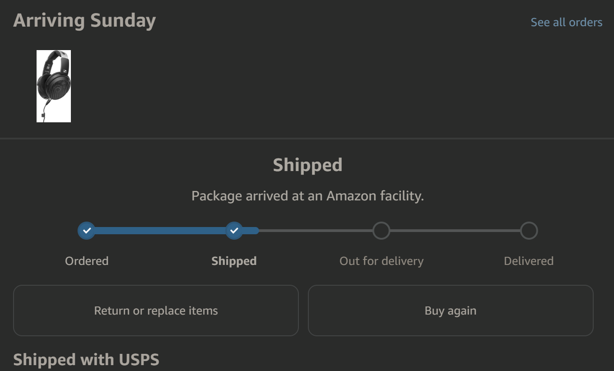The height and width of the screenshot is (371, 614).
Task: Click the Arriving Sunday heading
Action: pyautogui.click(x=84, y=21)
